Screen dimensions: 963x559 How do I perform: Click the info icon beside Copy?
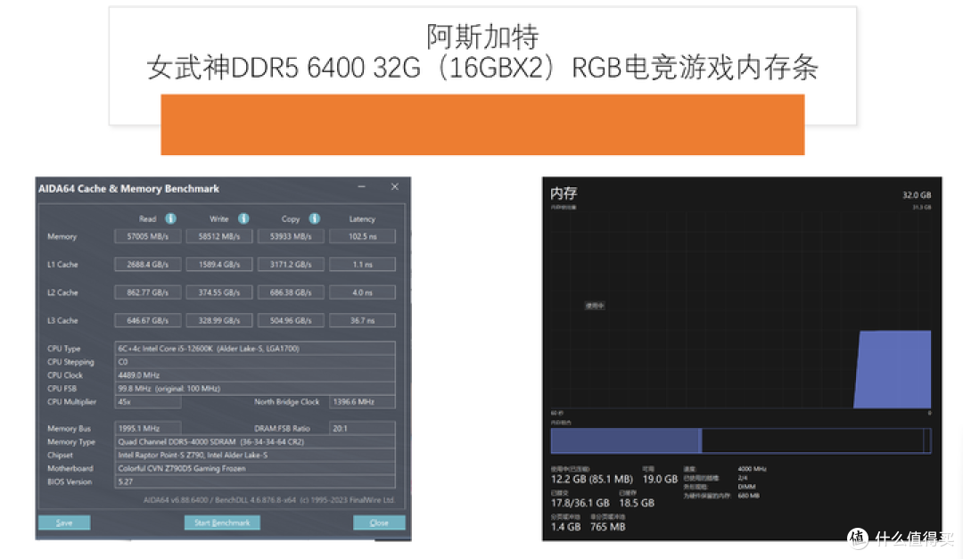(315, 218)
